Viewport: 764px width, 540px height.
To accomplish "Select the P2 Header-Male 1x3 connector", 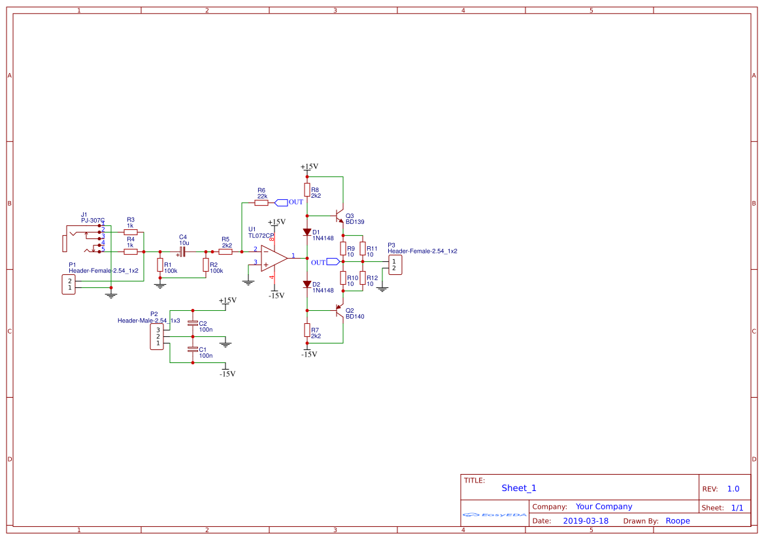I will pyautogui.click(x=157, y=336).
